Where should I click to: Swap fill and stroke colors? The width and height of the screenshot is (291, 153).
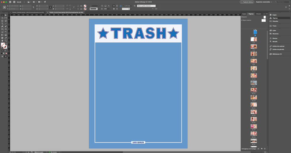[x=6, y=44]
